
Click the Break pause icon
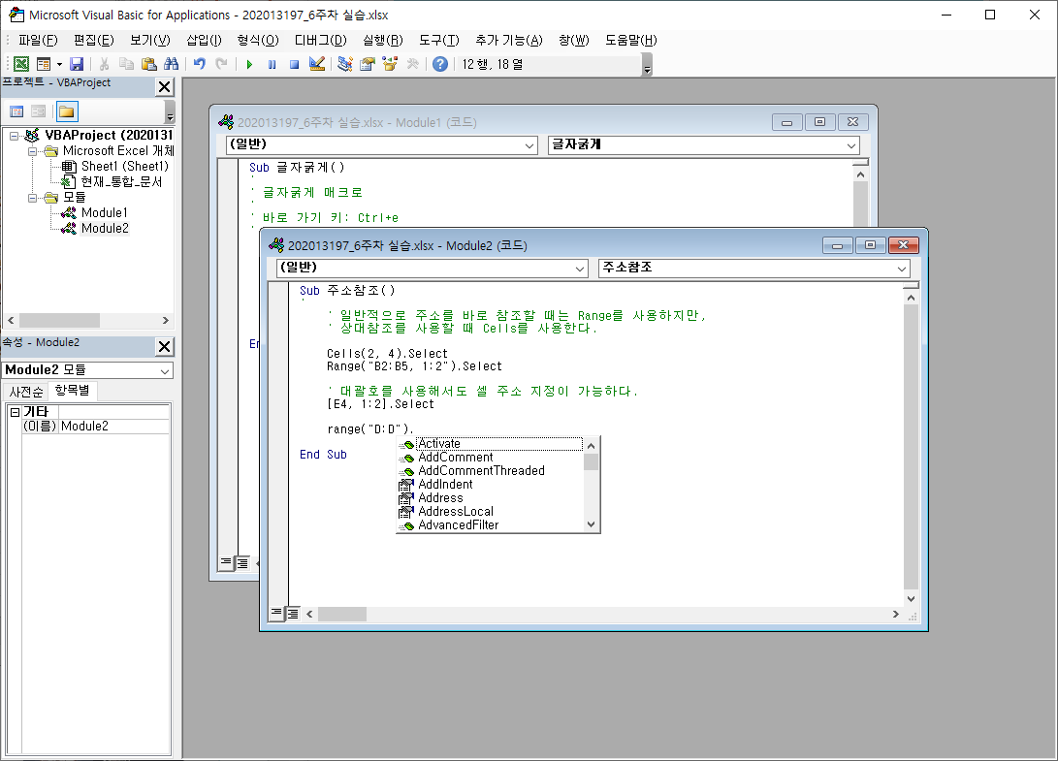coord(272,64)
